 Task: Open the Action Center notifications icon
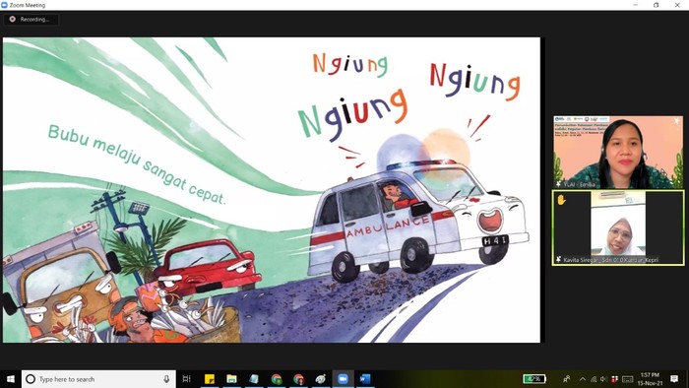674,379
